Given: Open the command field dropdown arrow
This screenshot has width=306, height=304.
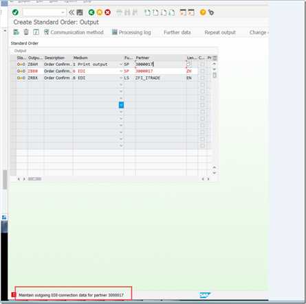Looking at the screenshot, I should tap(63, 12).
